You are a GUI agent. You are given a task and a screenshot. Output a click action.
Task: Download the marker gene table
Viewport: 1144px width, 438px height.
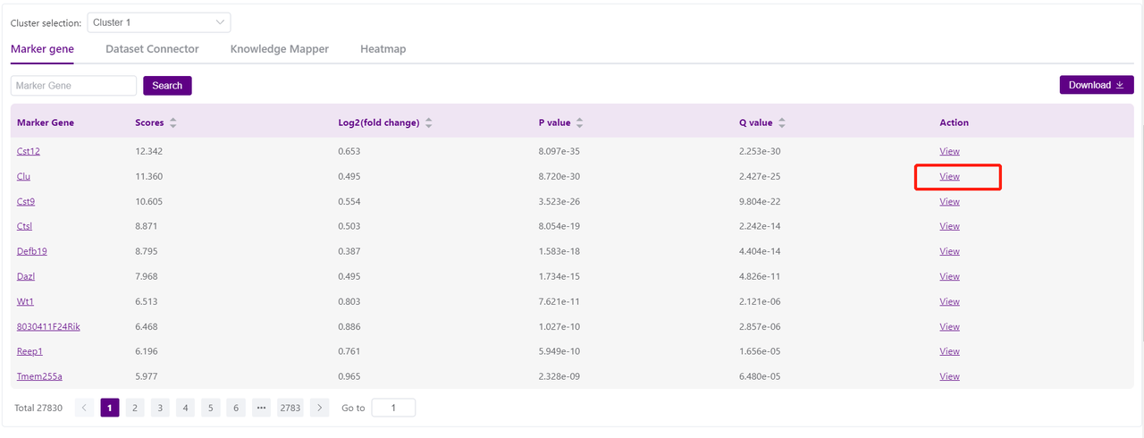pyautogui.click(x=1096, y=85)
